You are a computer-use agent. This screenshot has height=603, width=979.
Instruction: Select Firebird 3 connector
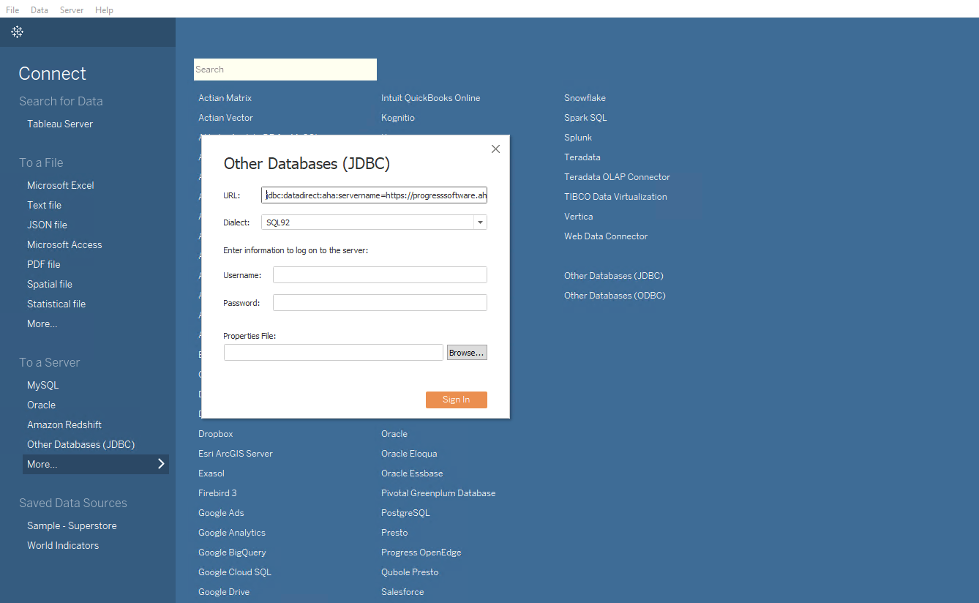click(217, 493)
